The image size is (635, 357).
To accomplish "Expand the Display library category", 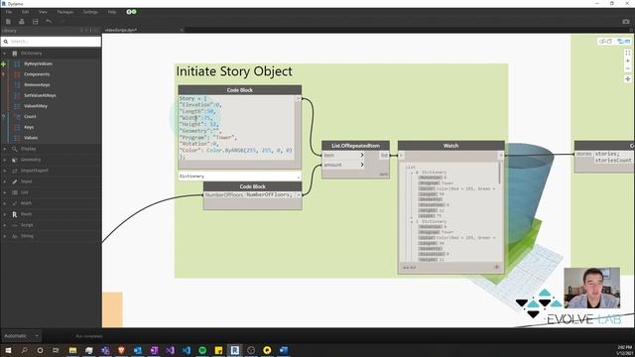I will (4, 149).
